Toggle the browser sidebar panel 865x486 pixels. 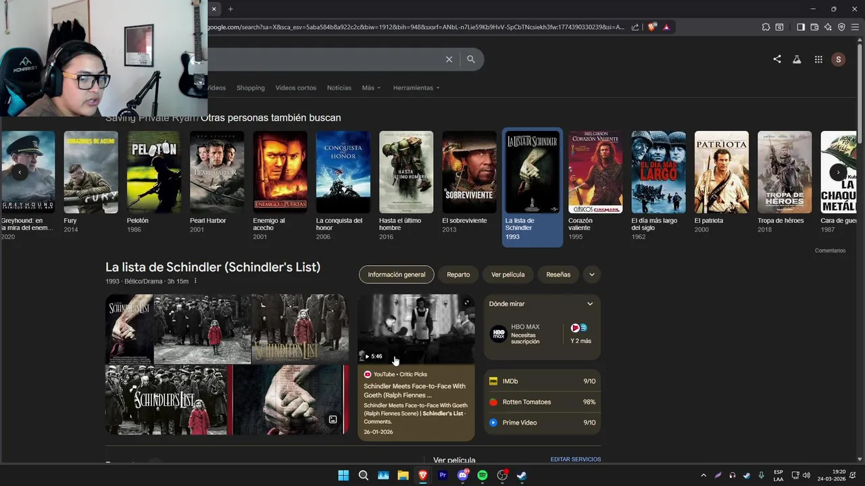pyautogui.click(x=801, y=27)
